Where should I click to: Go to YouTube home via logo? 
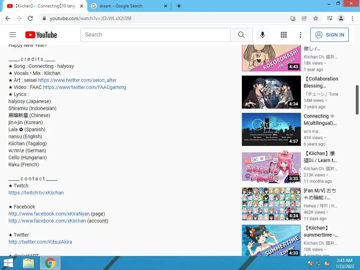(41, 35)
